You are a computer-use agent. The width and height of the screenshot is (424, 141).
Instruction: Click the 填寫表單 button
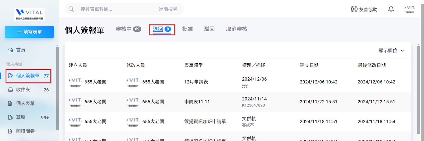(29, 32)
